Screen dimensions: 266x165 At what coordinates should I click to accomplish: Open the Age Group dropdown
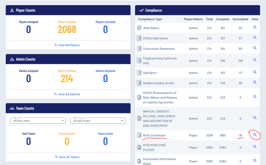[98, 121]
